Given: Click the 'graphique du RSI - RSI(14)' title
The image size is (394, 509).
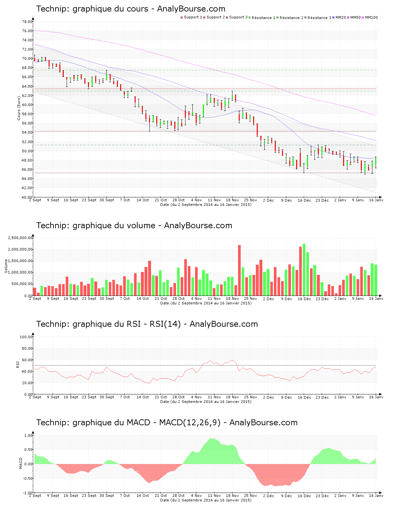Looking at the screenshot, I should pyautogui.click(x=127, y=324).
